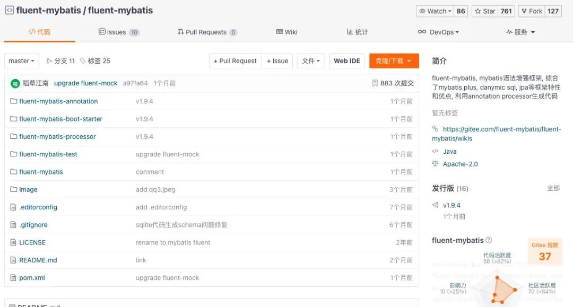
Task: Click the repository code icon beside fluent-mybatis title
Action: (x=10, y=11)
